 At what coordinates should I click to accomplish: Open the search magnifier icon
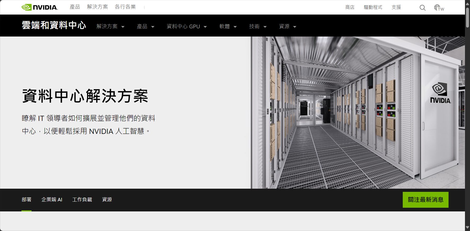pos(423,8)
